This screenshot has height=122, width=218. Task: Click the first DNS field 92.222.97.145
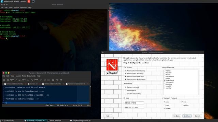tap(134, 103)
